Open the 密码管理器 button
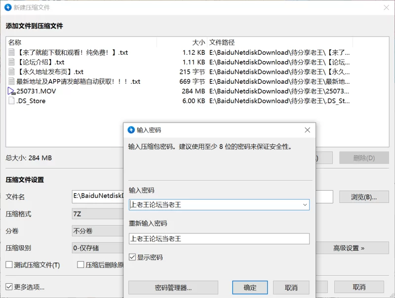 173,288
